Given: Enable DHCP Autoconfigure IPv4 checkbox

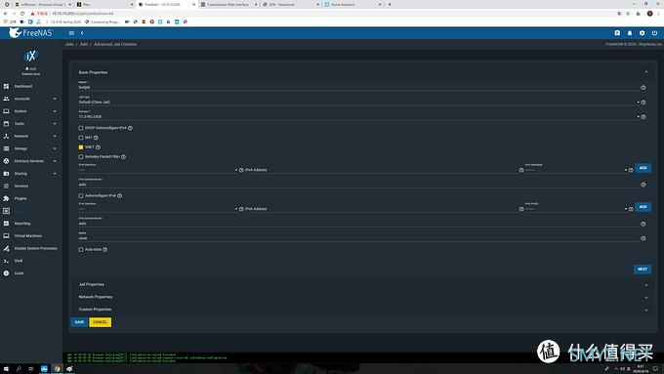Looking at the screenshot, I should [x=81, y=128].
